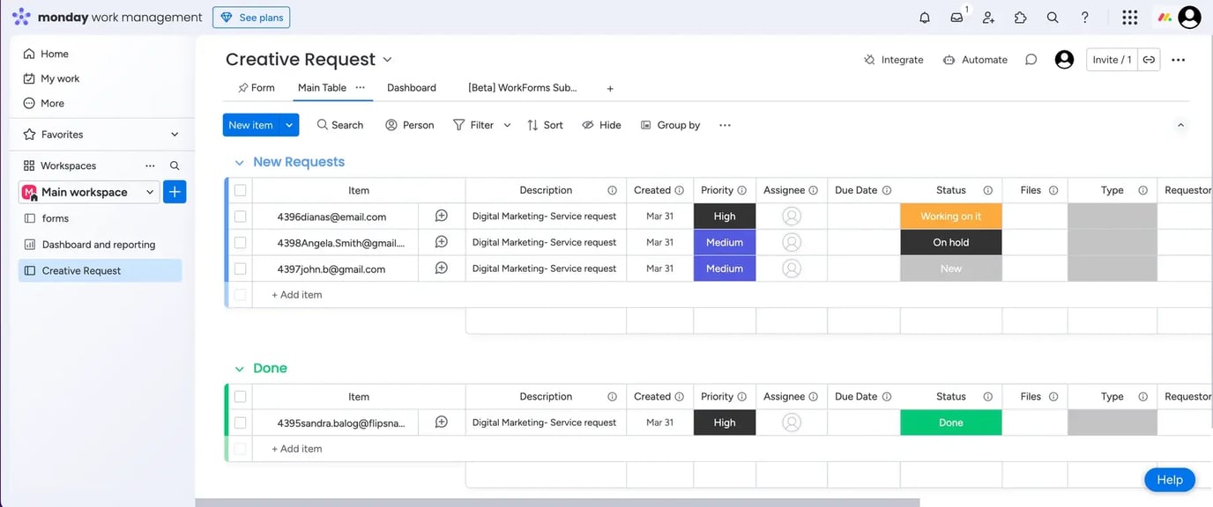Collapse the board header with chevron

[1180, 125]
